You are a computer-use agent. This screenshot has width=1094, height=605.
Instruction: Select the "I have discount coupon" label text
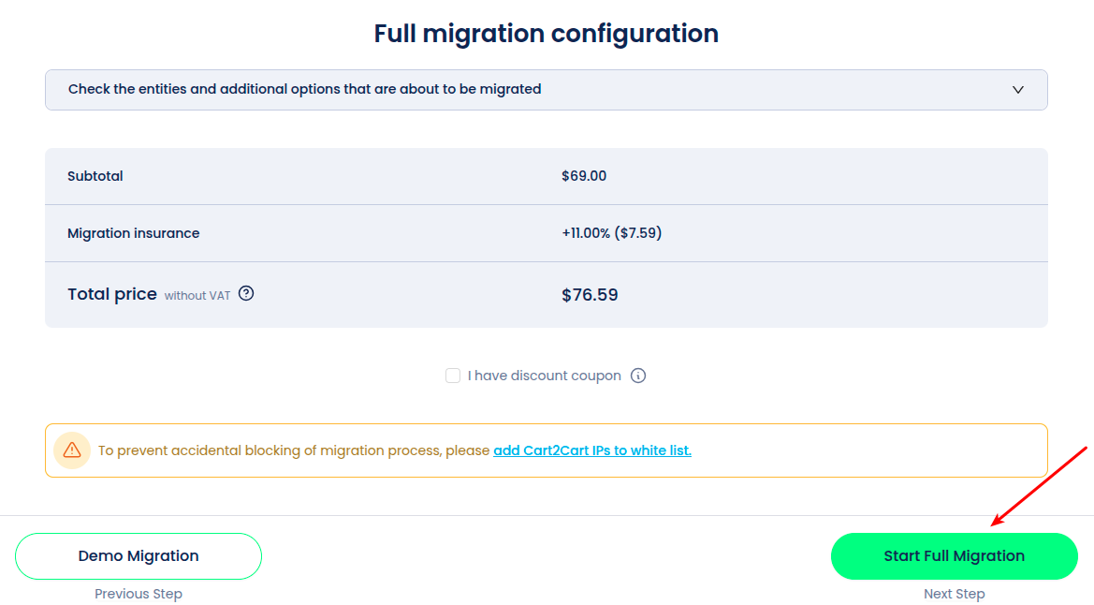tap(544, 376)
